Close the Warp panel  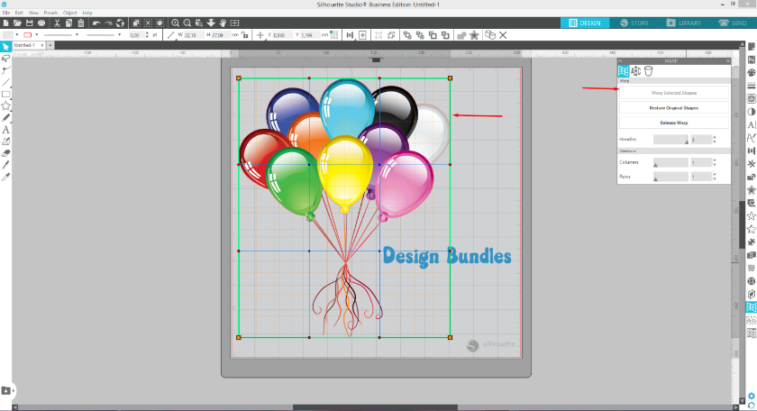[728, 61]
